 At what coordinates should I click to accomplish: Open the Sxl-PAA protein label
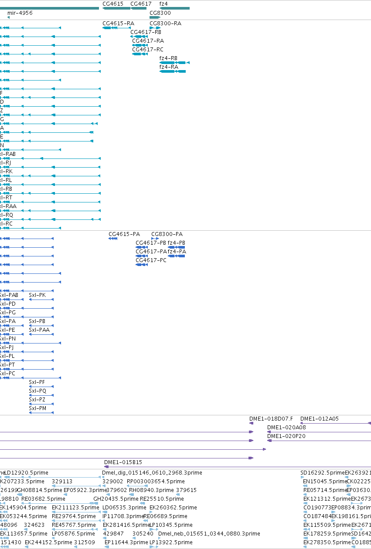click(x=39, y=330)
